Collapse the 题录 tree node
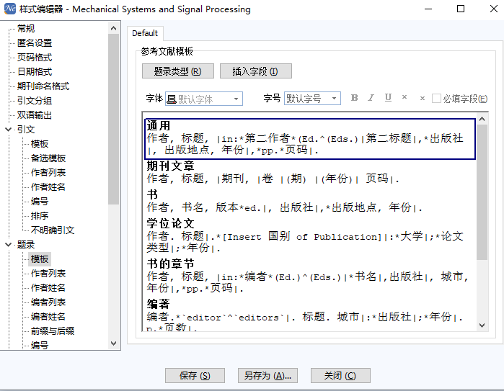 [8, 245]
